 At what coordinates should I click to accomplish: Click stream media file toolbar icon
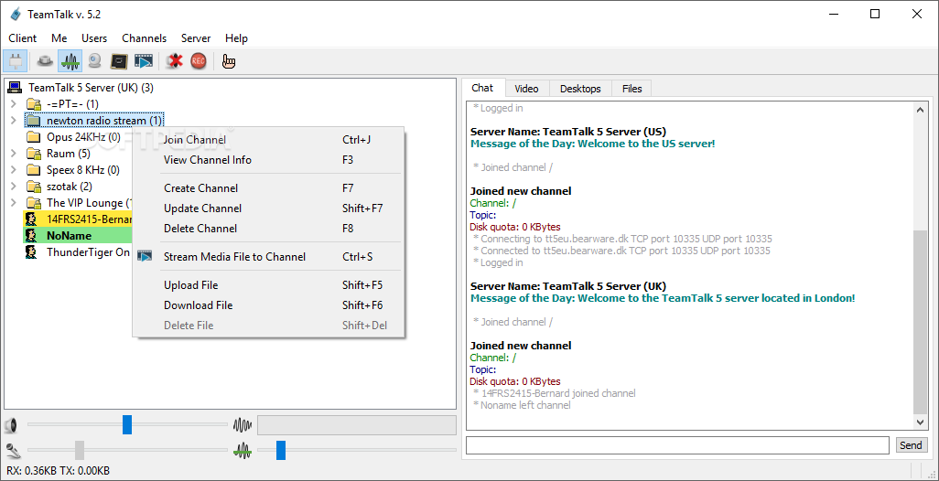tap(144, 61)
